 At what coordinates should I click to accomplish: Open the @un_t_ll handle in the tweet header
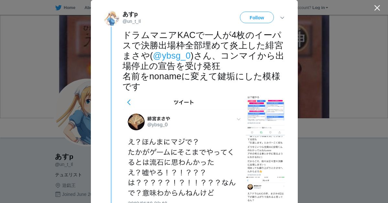(x=132, y=21)
